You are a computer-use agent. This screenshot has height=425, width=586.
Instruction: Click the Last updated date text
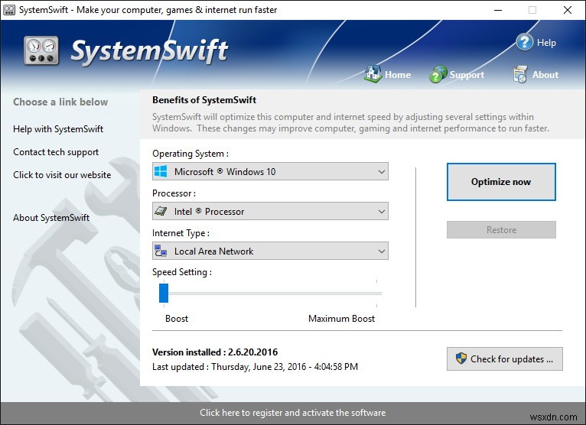[x=255, y=367]
